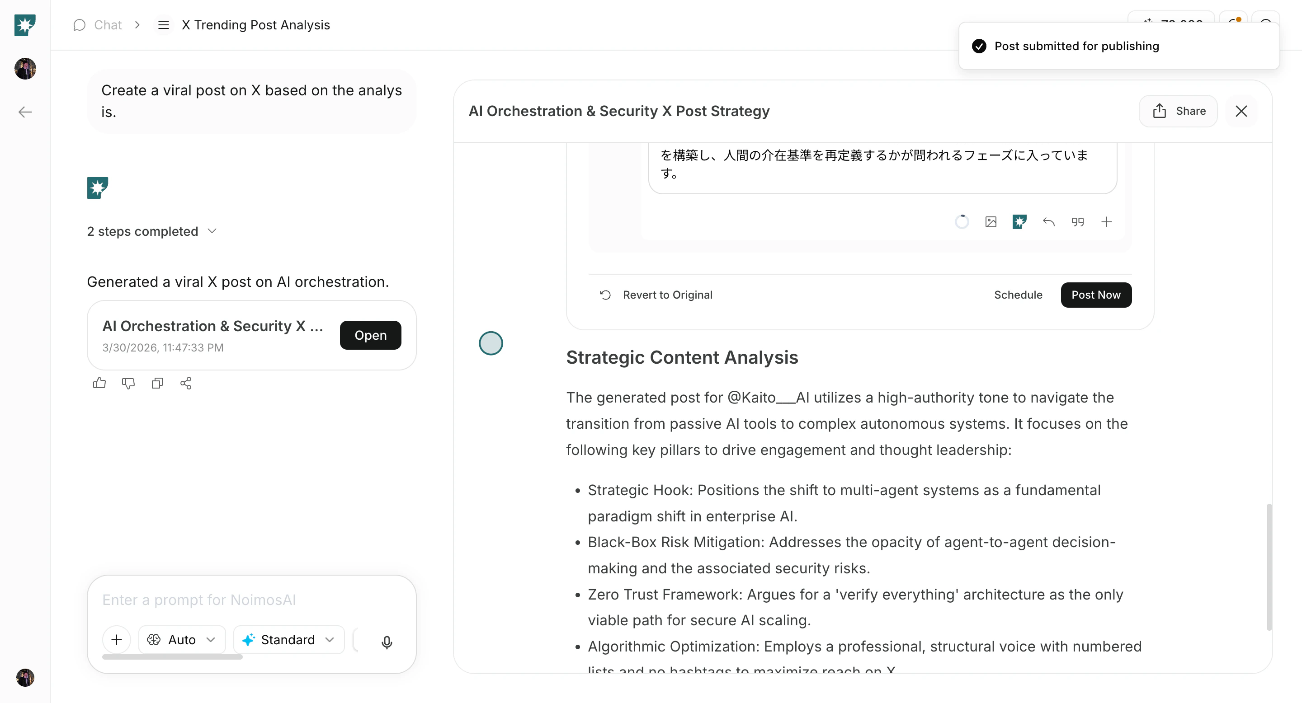Open the image insert icon below the post preview
1302x703 pixels.
(x=991, y=222)
